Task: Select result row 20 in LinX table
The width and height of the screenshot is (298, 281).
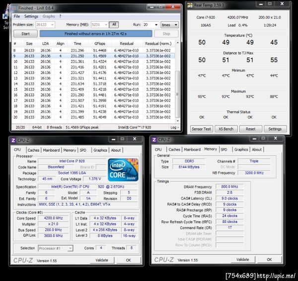Action: [93, 117]
